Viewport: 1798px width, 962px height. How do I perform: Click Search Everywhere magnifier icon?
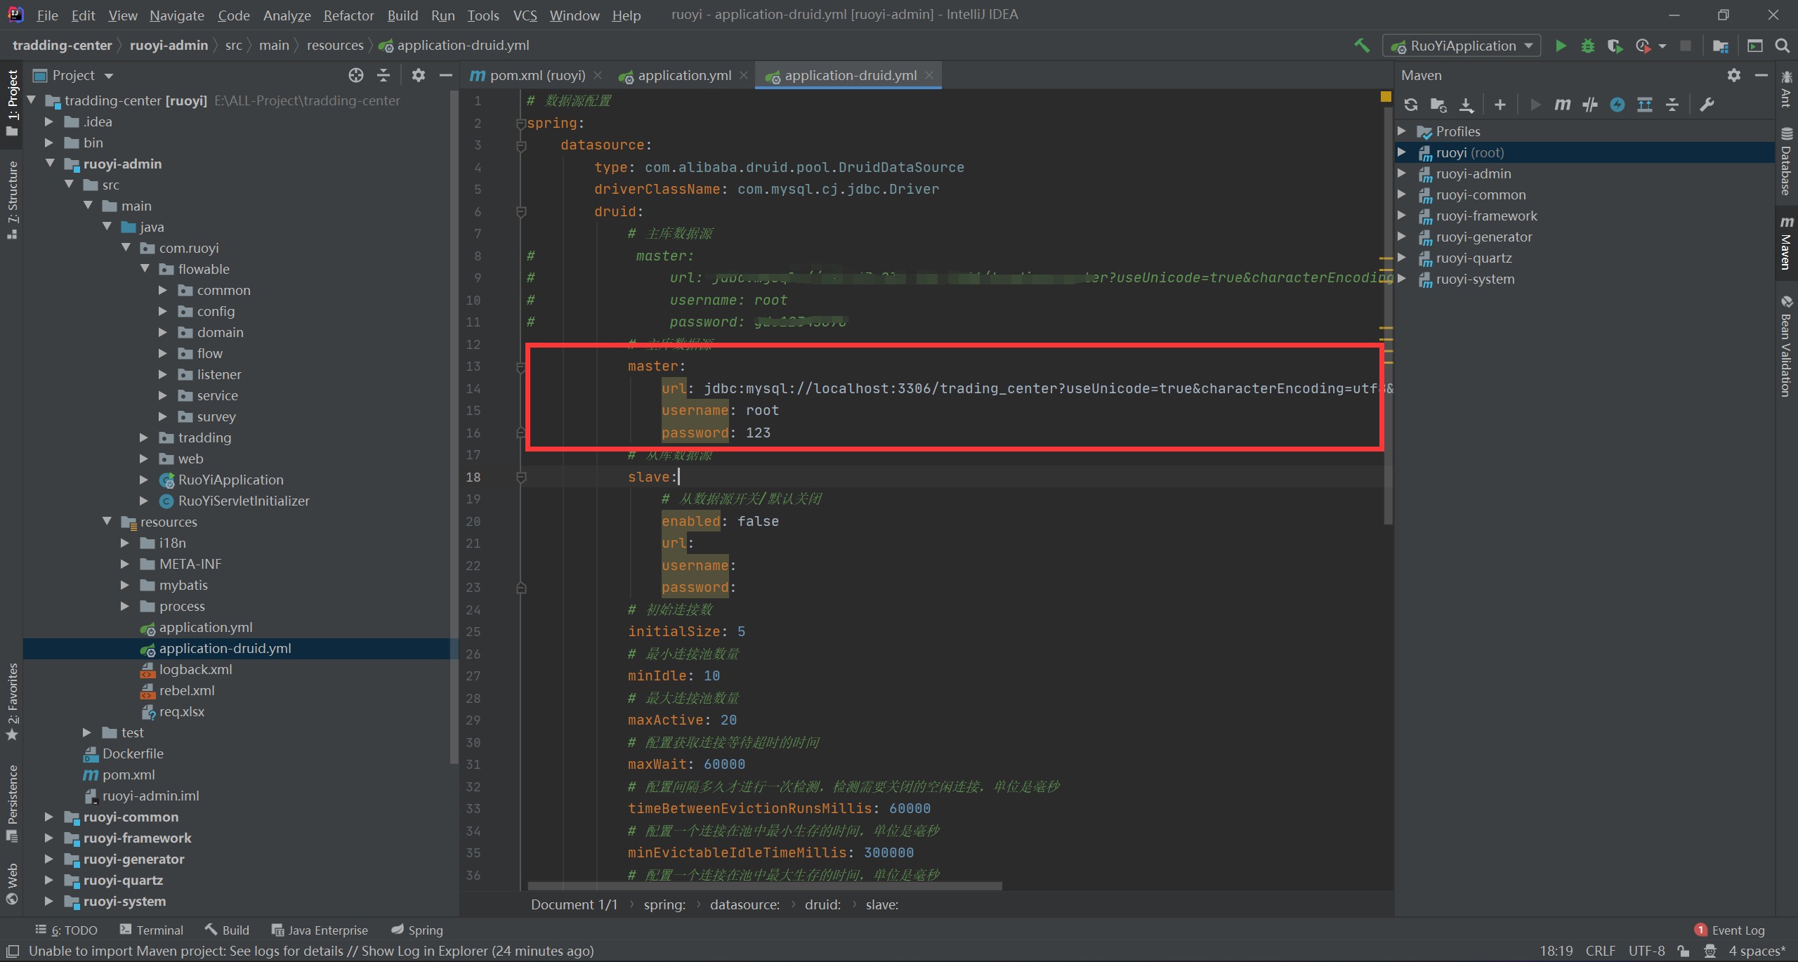pyautogui.click(x=1782, y=46)
